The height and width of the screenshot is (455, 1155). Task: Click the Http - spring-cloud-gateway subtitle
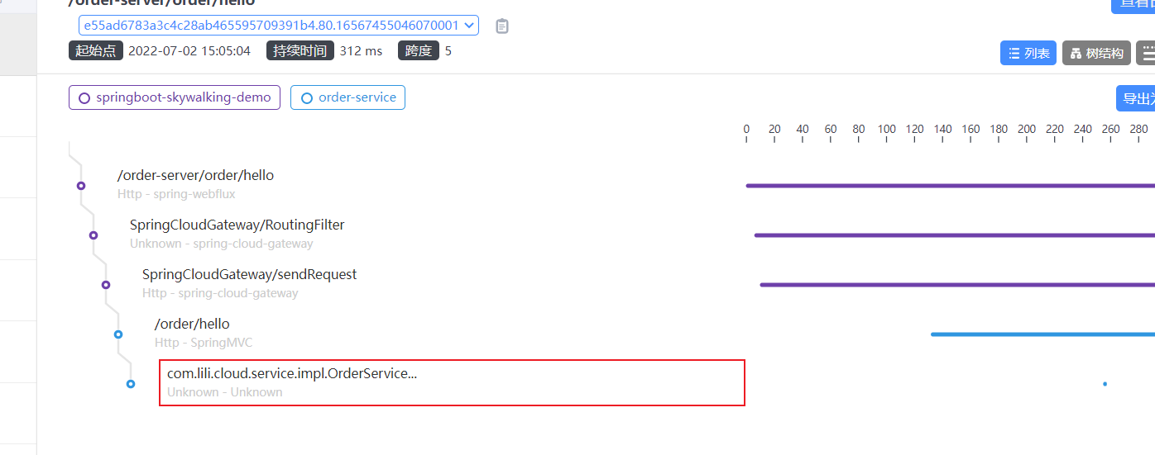[220, 293]
